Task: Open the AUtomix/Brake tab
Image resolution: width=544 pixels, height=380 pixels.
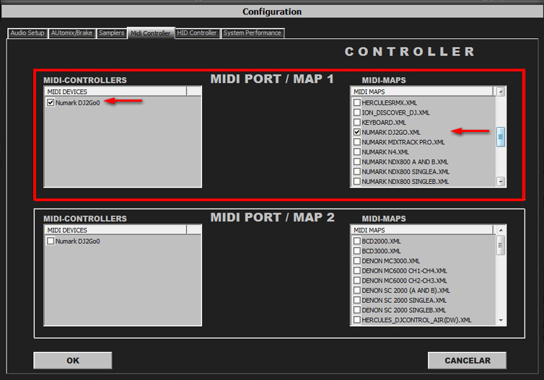Action: coord(71,33)
